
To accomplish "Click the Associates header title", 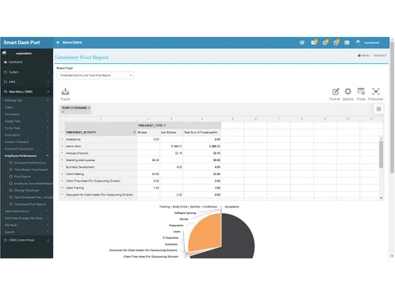I will pyautogui.click(x=72, y=43).
